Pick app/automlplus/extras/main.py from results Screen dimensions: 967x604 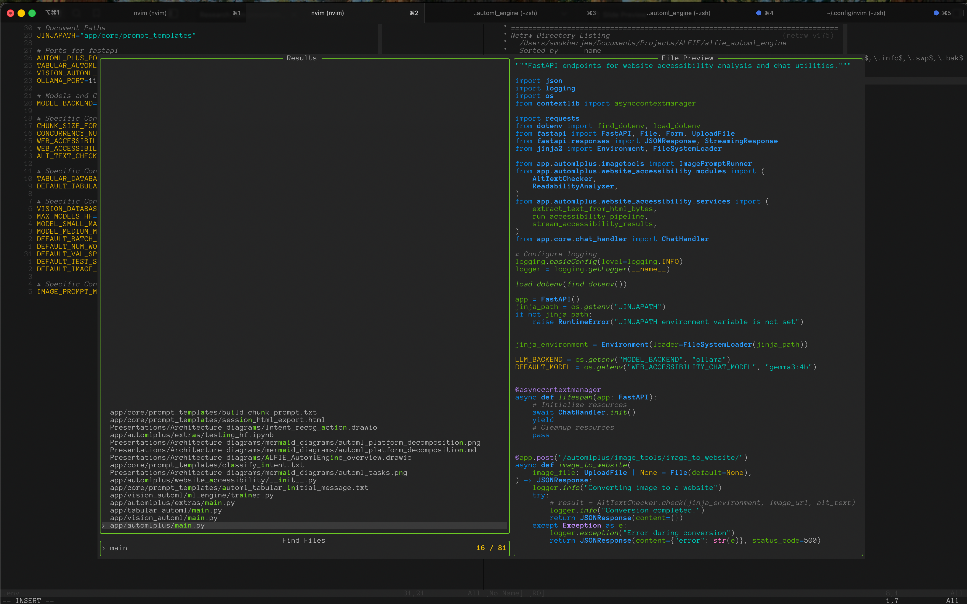click(172, 503)
